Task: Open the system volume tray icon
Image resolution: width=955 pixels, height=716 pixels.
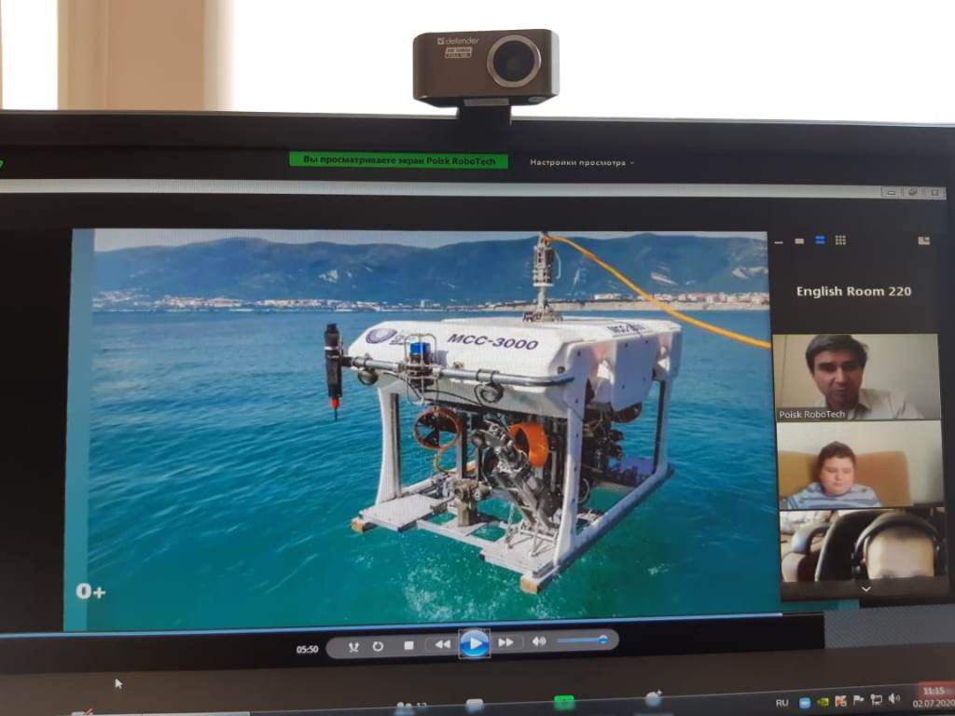Action: (893, 698)
